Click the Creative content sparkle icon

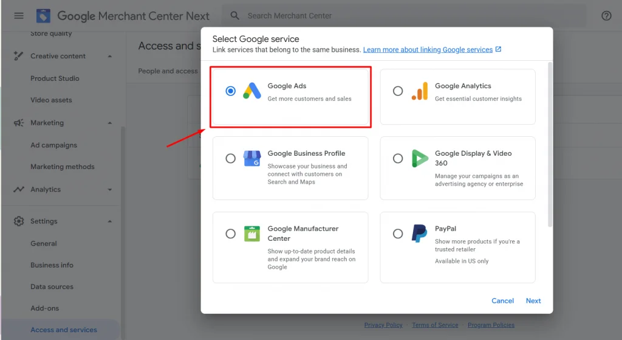coord(18,56)
